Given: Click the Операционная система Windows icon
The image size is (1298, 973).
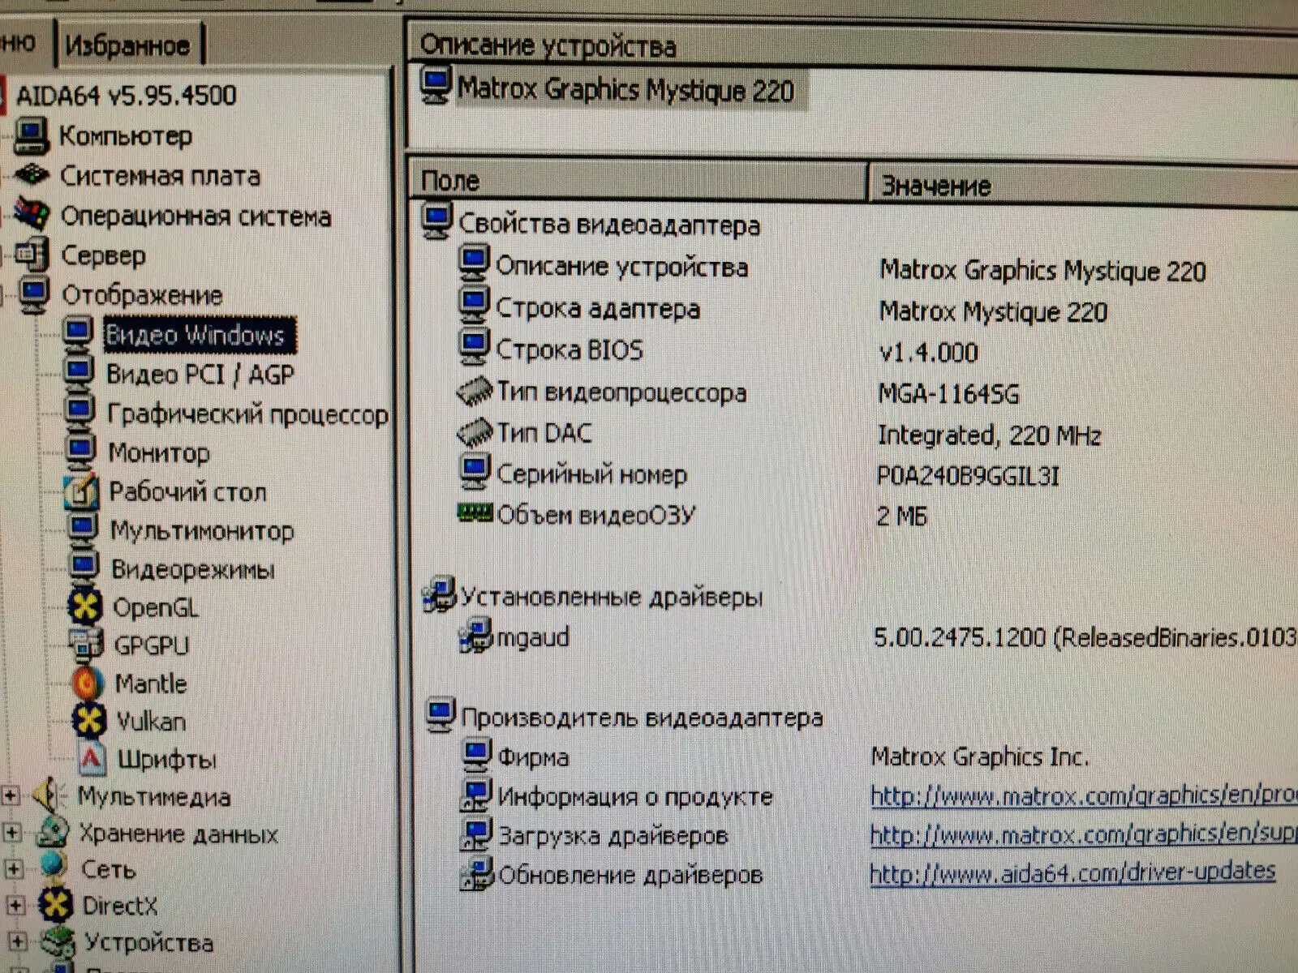Looking at the screenshot, I should tap(33, 215).
